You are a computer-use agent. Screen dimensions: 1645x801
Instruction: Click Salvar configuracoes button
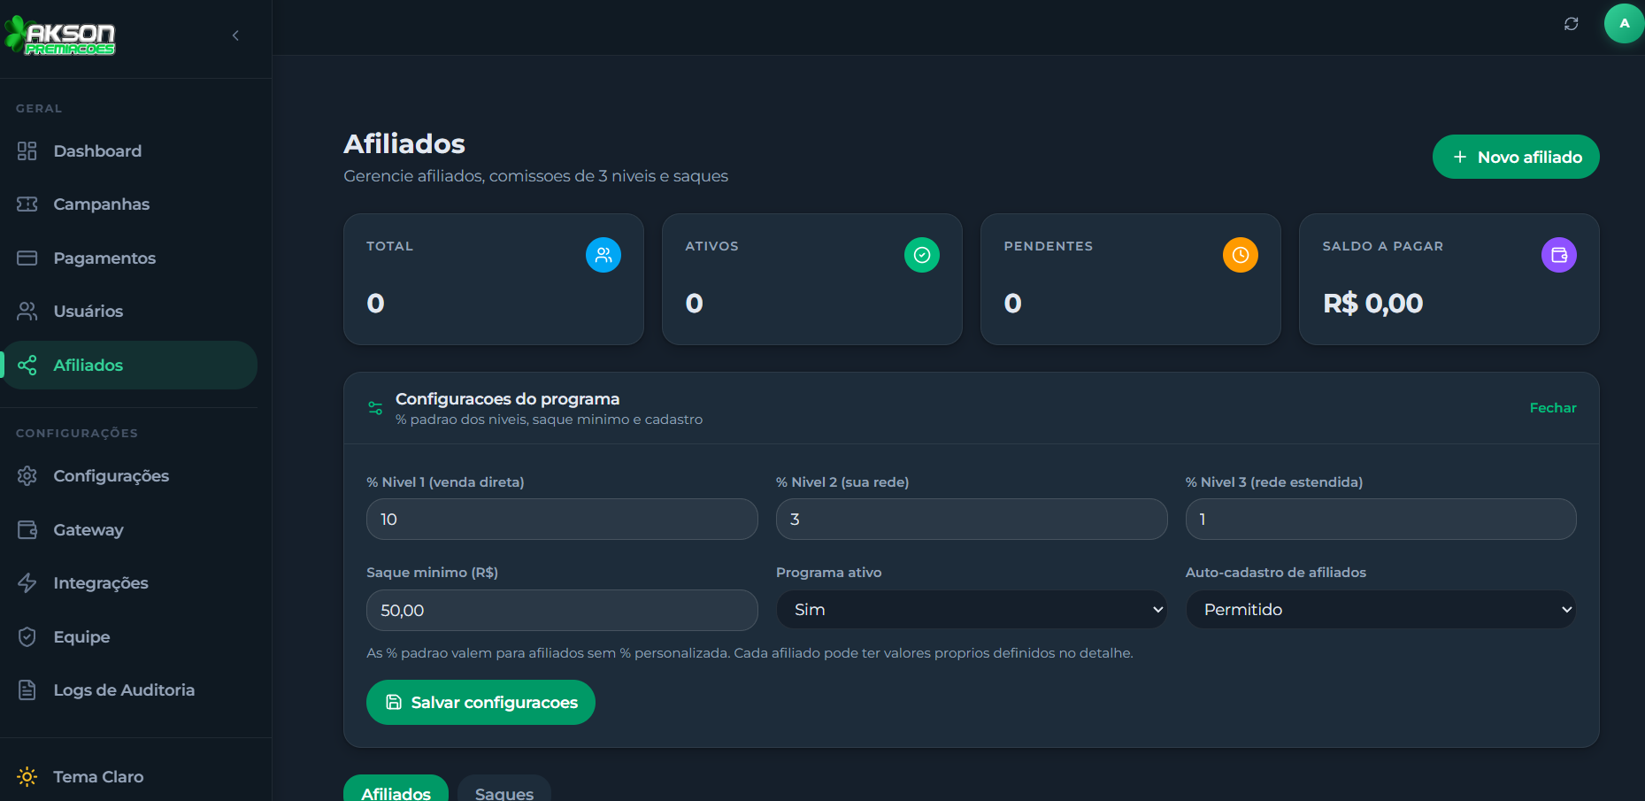pos(480,702)
